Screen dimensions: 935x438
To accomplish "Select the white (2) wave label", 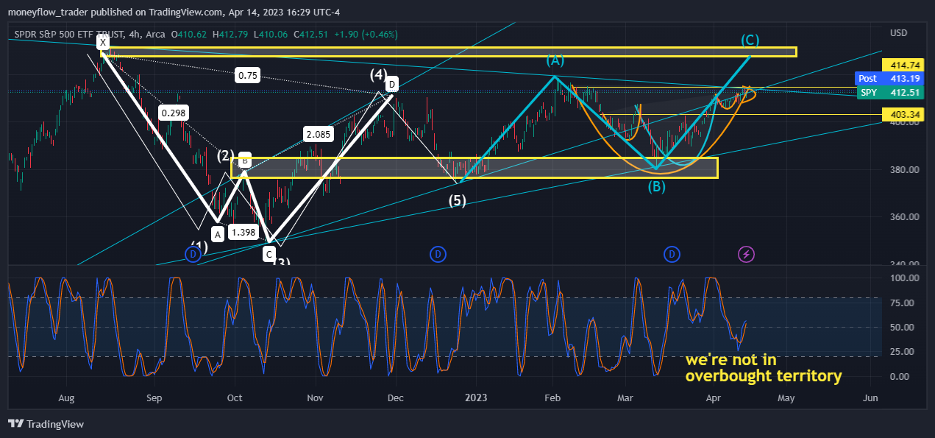I will [x=225, y=155].
